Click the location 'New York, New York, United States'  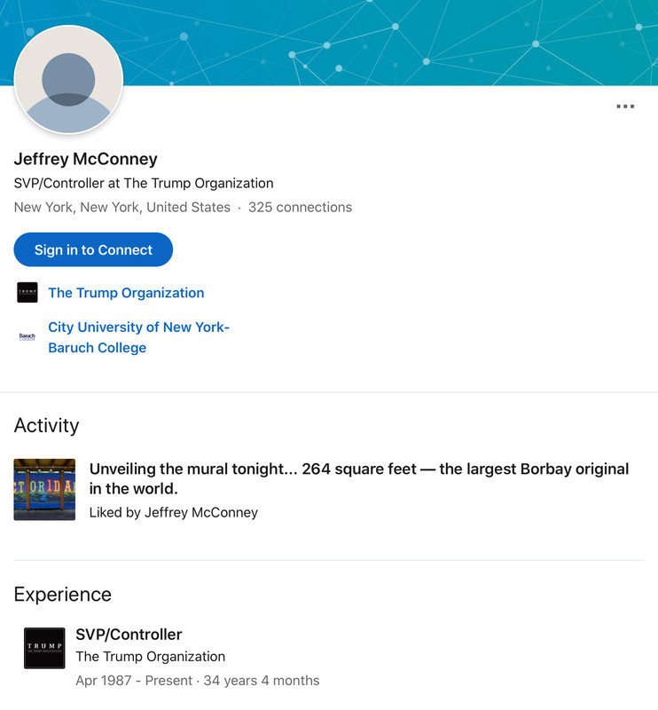coord(122,208)
